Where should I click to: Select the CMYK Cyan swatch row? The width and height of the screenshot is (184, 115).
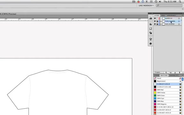click(168, 98)
